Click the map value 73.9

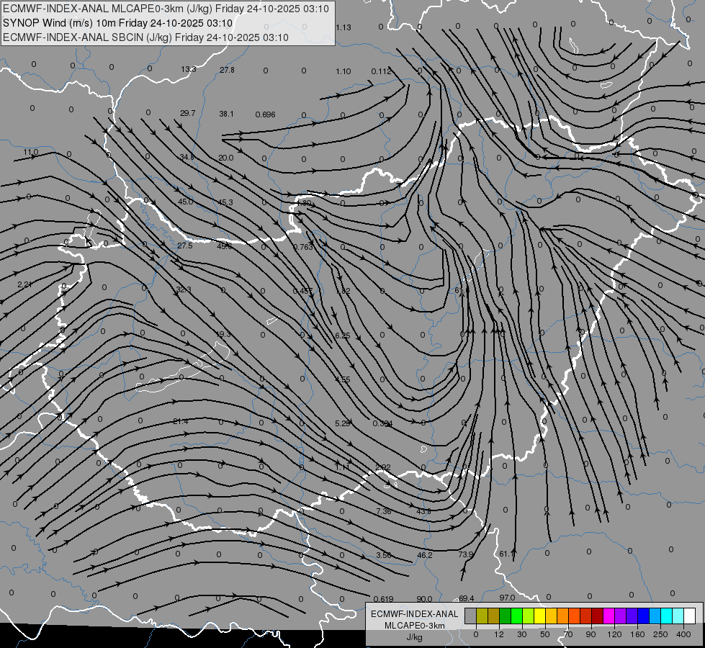(466, 554)
